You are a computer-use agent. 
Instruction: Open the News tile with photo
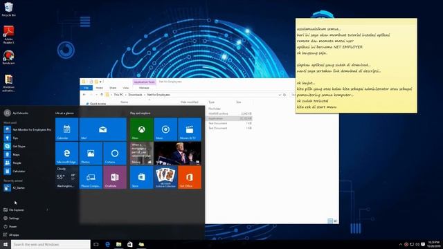[178, 154]
